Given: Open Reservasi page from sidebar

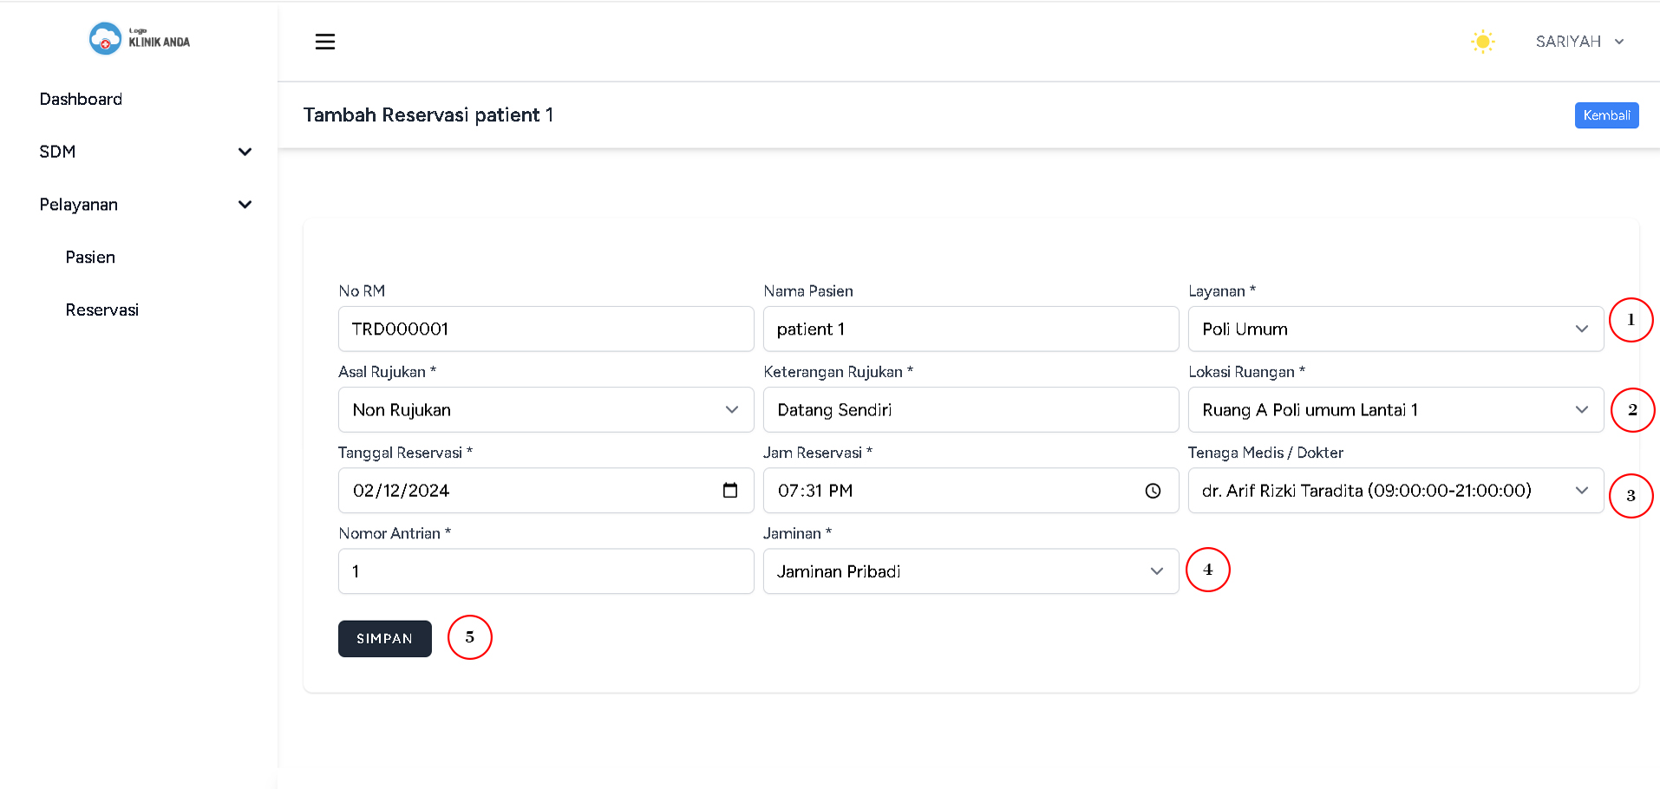Looking at the screenshot, I should (101, 310).
